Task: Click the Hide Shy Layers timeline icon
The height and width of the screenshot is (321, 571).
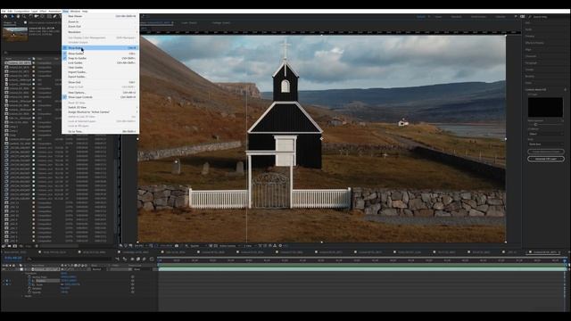Action: click(132, 259)
